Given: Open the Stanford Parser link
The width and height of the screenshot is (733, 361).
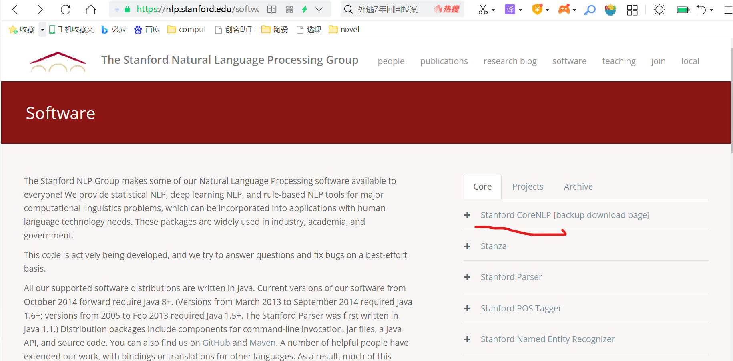Looking at the screenshot, I should click(x=511, y=277).
